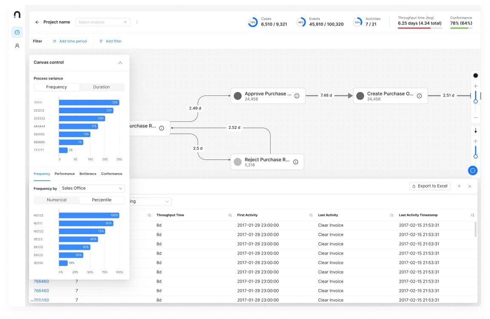490x319 pixels.
Task: Show info for Reject Purchase R... node
Action: pos(296,162)
